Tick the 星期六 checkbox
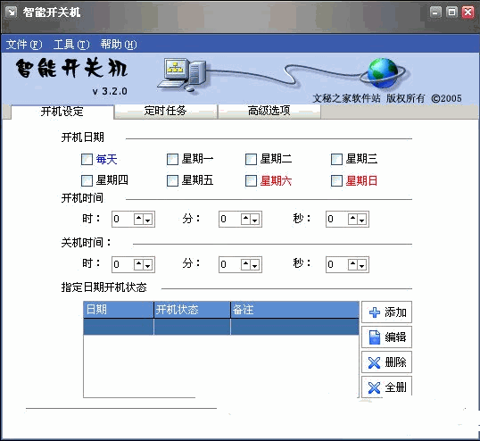 pos(251,180)
